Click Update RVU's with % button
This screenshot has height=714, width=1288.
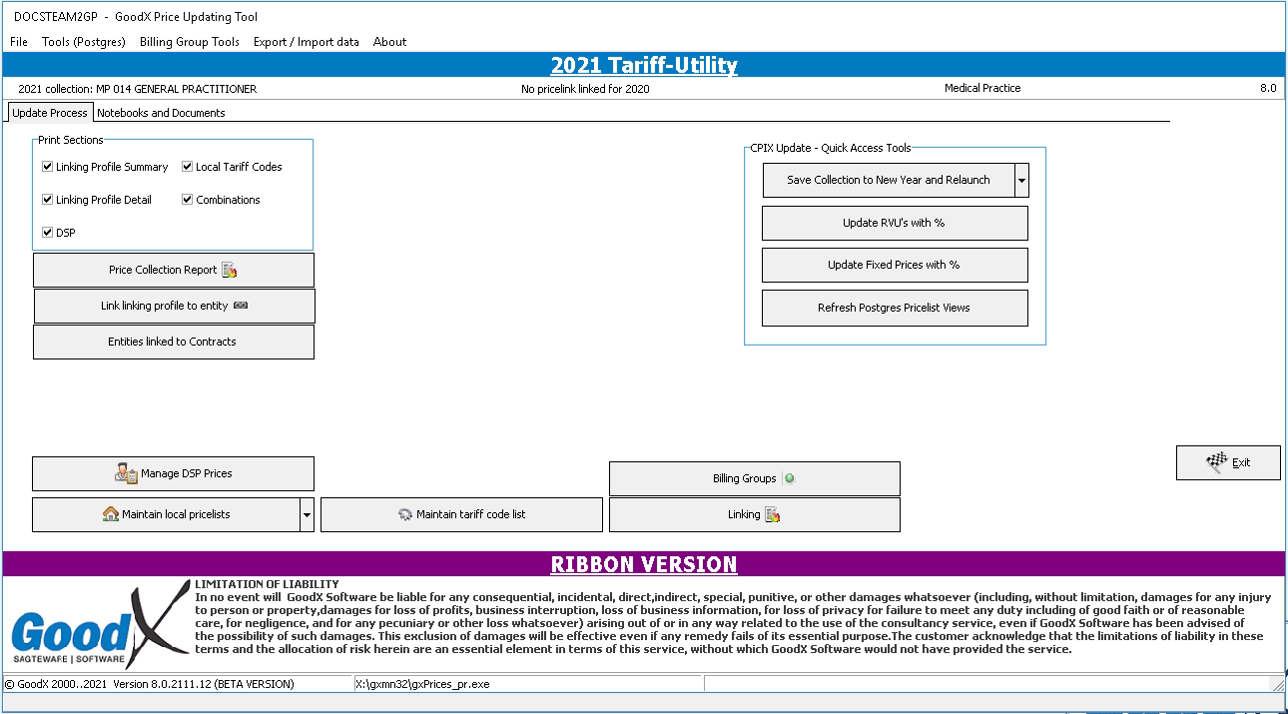point(895,223)
